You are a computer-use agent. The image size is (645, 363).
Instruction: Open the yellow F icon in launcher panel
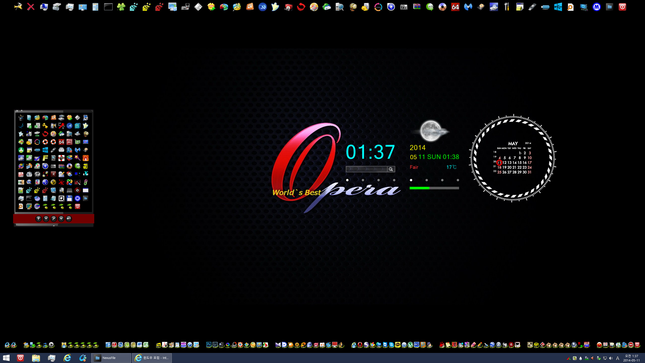tap(45, 158)
